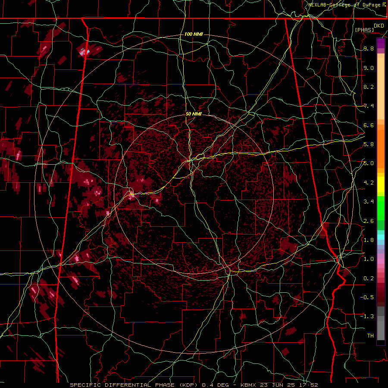Select the 8.2 value on the legend
The width and height of the screenshot is (388, 388).
tap(369, 87)
